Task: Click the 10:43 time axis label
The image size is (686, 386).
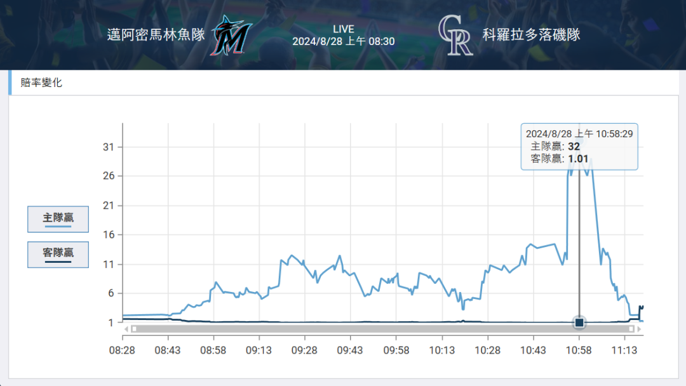Action: click(x=533, y=350)
